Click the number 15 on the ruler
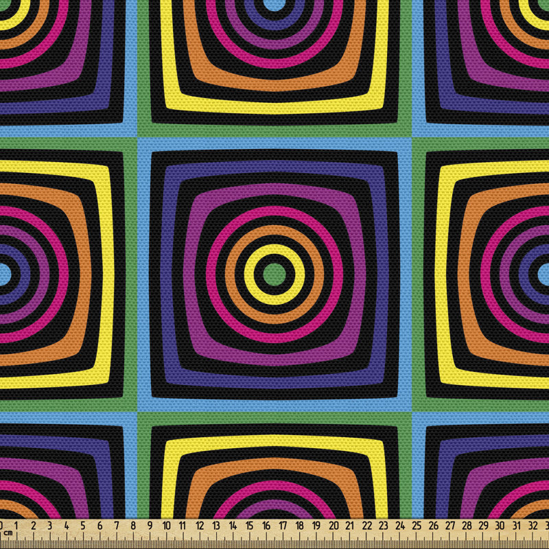Image resolution: width=549 pixels, height=549 pixels. tap(249, 526)
